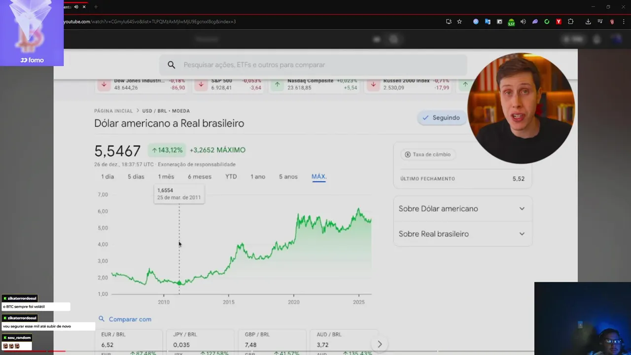This screenshot has height=355, width=631.
Task: Click the 5,5467 exchange rate value
Action: pyautogui.click(x=117, y=150)
